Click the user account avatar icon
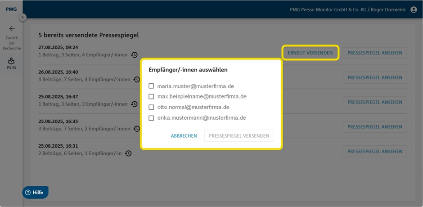 point(413,10)
